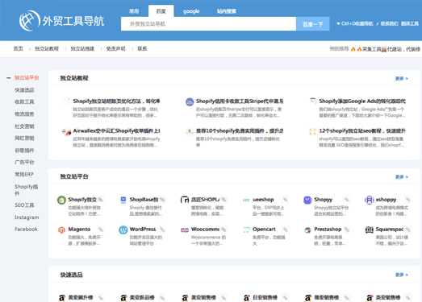This screenshot has width=422, height=302.
Task: Open the Woocommerce icon
Action: tap(185, 230)
